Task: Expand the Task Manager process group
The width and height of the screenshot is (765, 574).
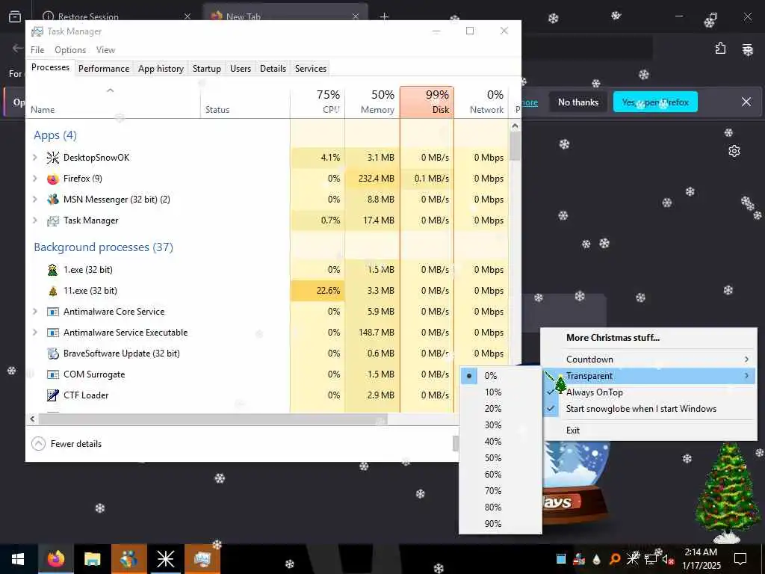Action: pos(34,220)
